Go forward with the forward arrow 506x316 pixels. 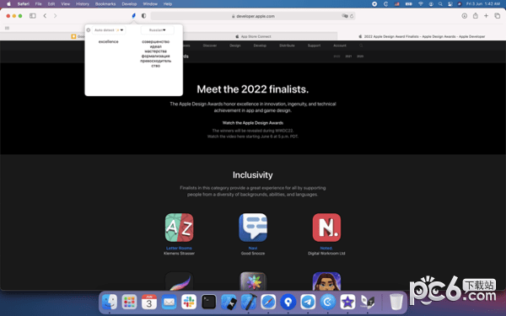click(55, 15)
